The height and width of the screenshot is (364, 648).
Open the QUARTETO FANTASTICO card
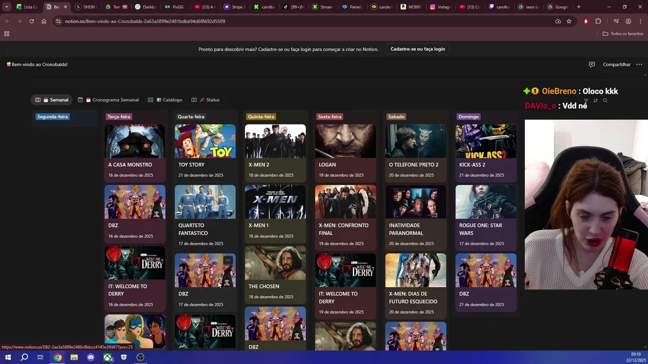pyautogui.click(x=205, y=217)
